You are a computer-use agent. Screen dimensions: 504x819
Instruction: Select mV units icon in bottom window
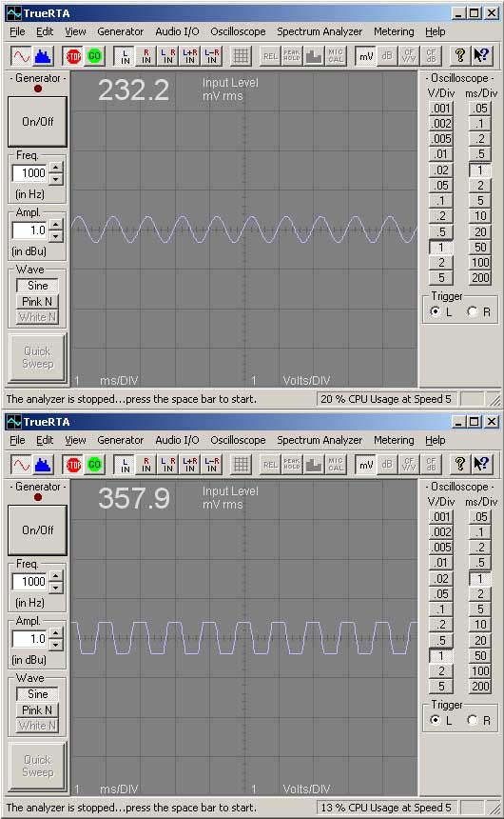pos(366,465)
